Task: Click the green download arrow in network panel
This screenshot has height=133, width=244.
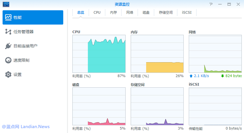Action: coord(222,76)
